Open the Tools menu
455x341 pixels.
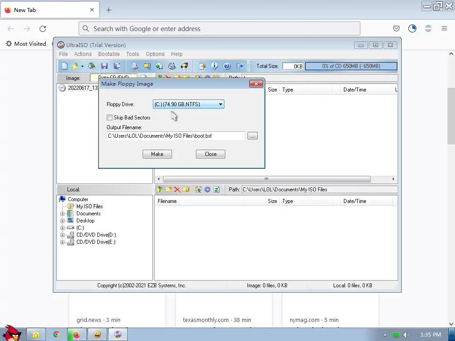[x=132, y=54]
